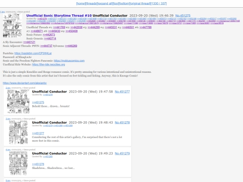Open Sylvanna thread link >>446269

point(71,46)
